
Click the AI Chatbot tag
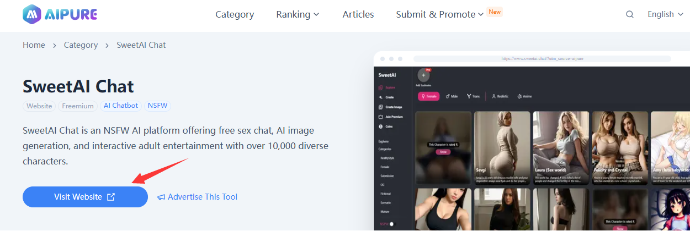pyautogui.click(x=121, y=106)
